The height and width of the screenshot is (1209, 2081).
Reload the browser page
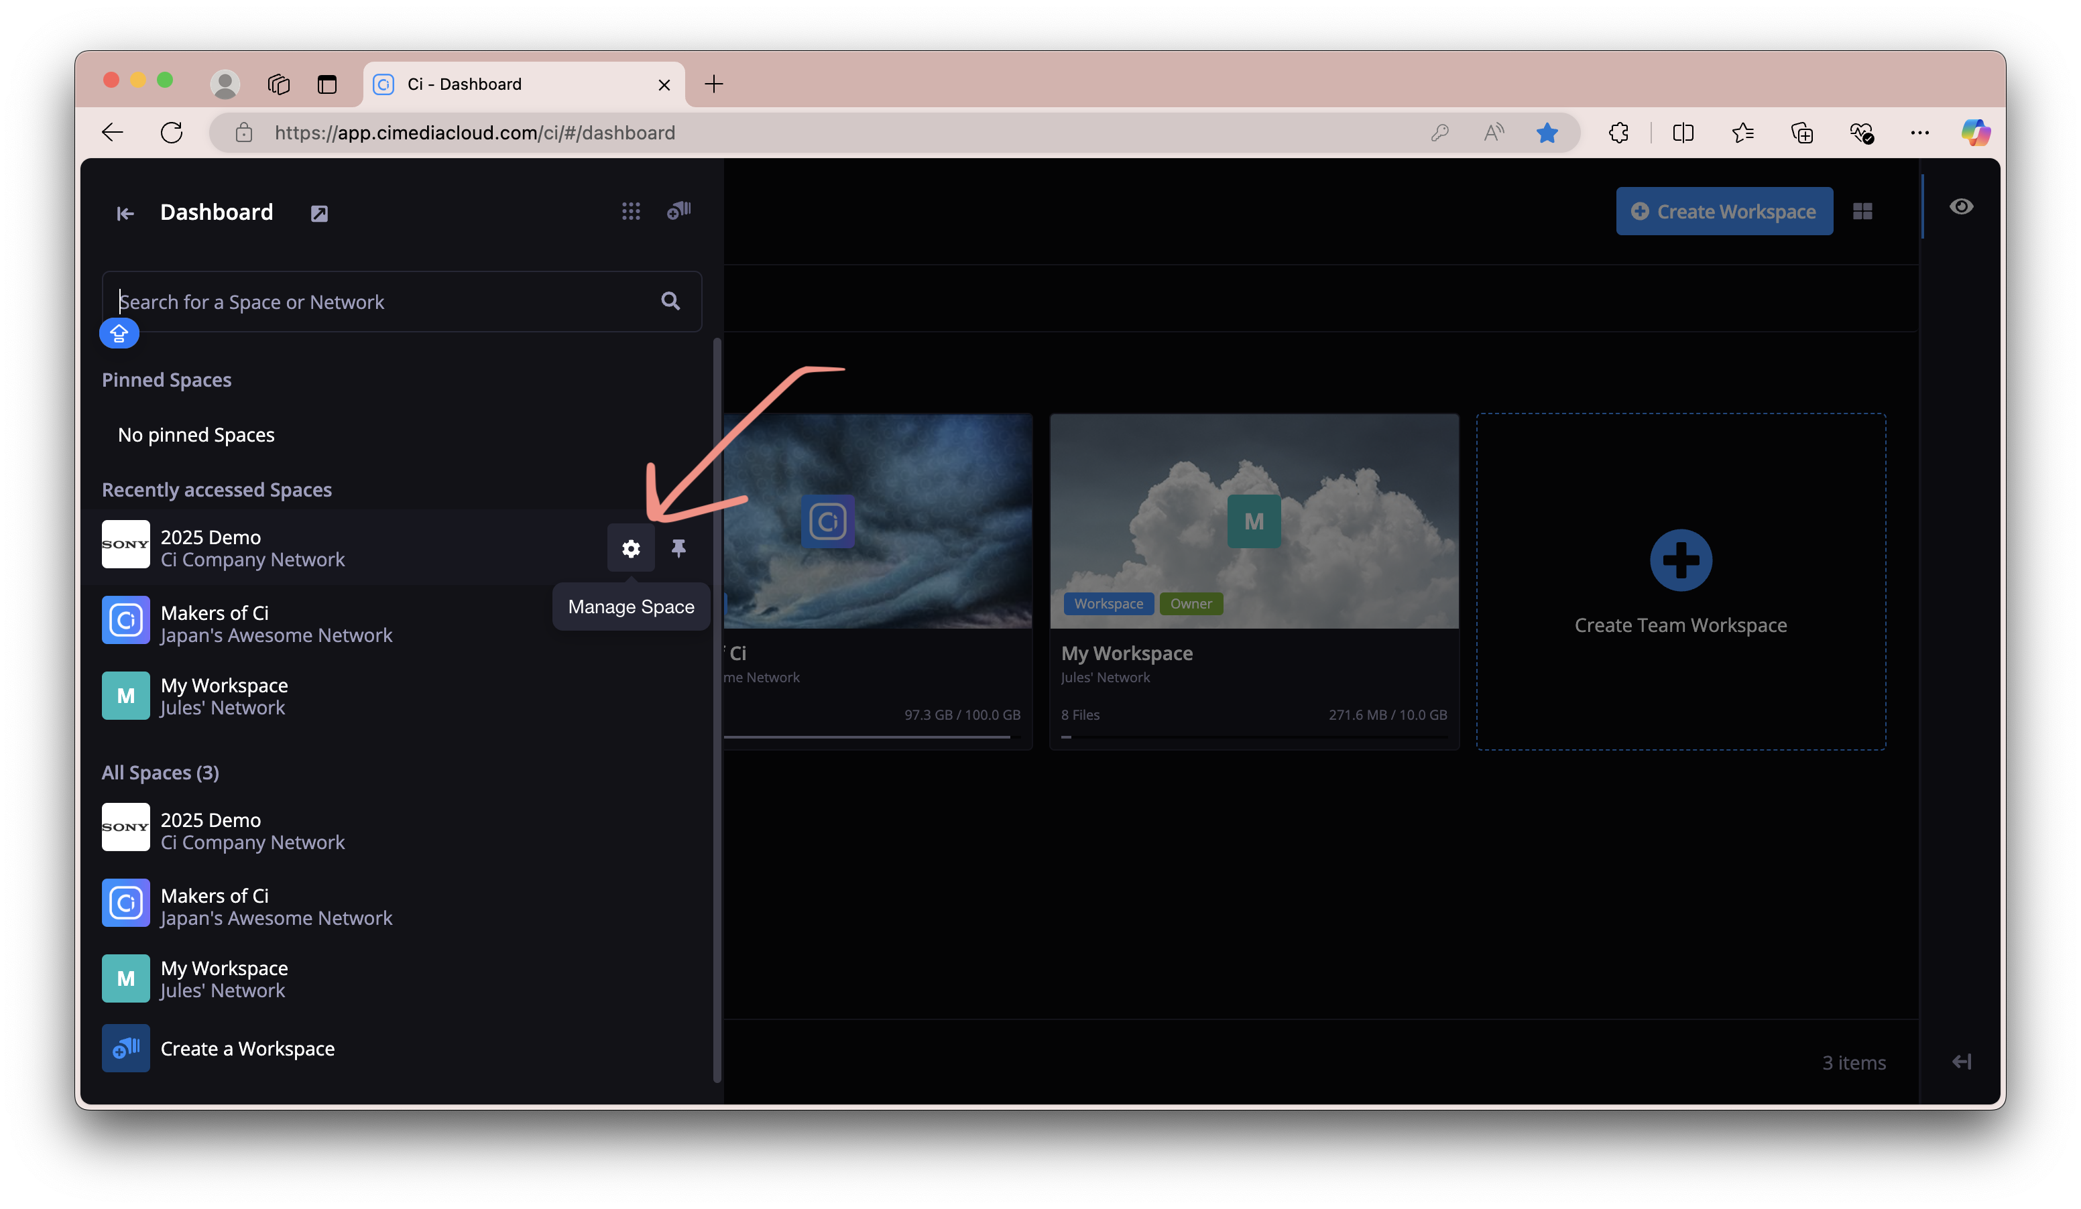pos(172,132)
